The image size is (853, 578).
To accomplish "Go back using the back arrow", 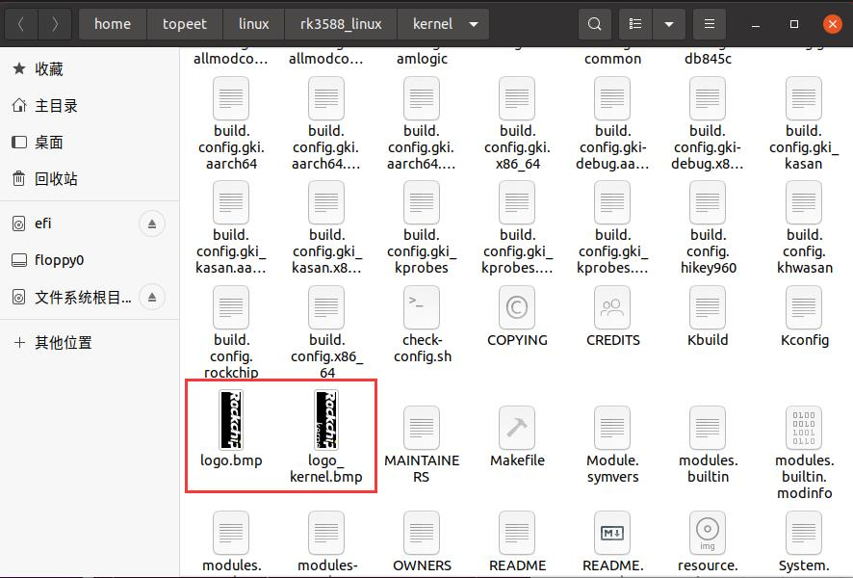I will pos(20,24).
